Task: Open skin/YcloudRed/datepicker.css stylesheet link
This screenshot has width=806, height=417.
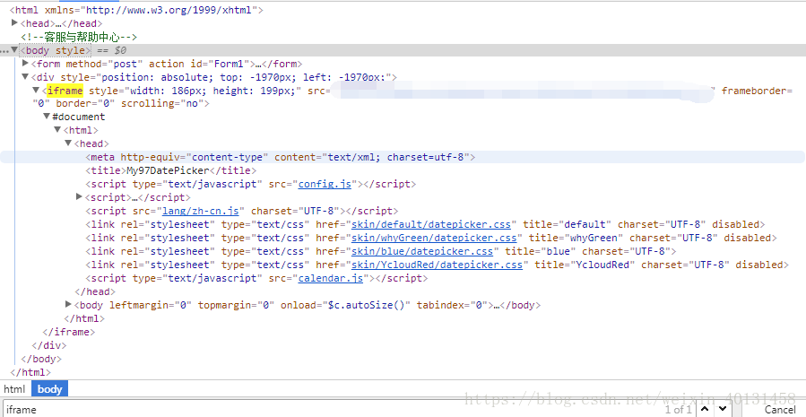Action: pyautogui.click(x=437, y=265)
